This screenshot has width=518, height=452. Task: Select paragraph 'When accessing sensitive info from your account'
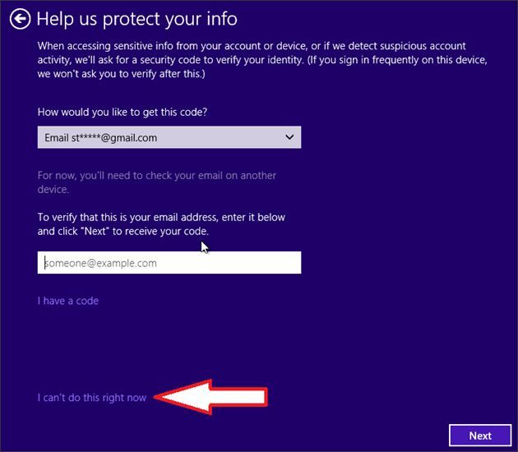pyautogui.click(x=262, y=60)
